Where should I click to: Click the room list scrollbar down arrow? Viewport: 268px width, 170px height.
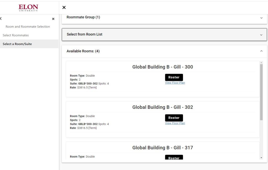[261, 158]
